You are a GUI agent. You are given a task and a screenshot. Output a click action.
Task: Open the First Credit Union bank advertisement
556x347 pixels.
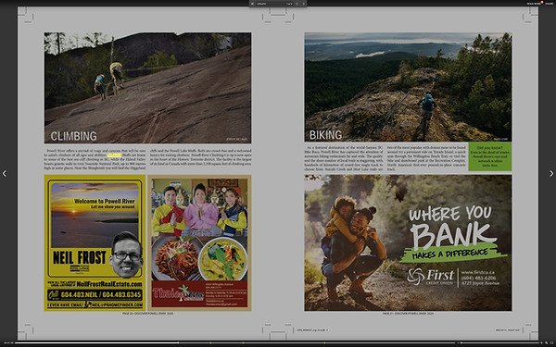coord(408,242)
